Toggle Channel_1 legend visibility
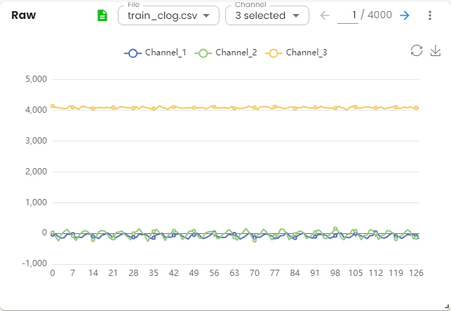The height and width of the screenshot is (311, 451). (x=155, y=53)
